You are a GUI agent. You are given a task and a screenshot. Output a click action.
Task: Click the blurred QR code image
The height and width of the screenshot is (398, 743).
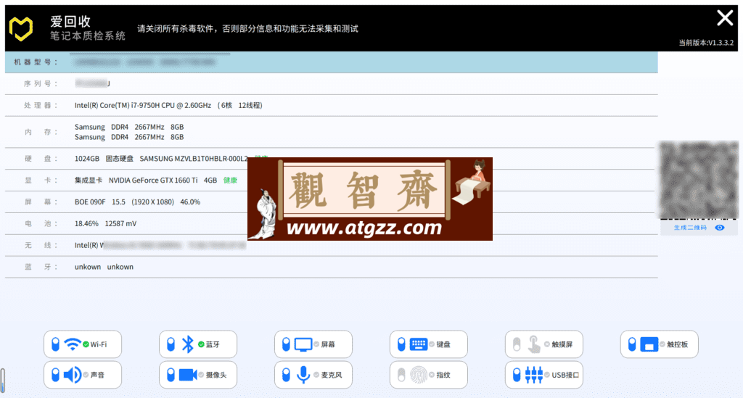[699, 180]
